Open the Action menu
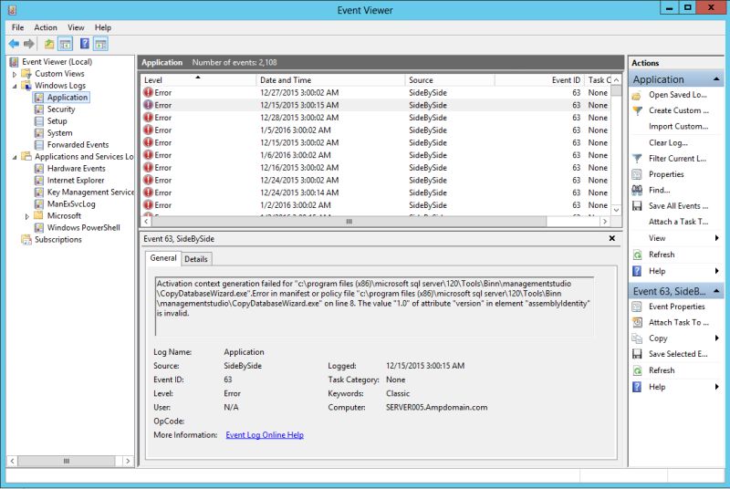Screen dimensions: 730x489 [x=45, y=27]
